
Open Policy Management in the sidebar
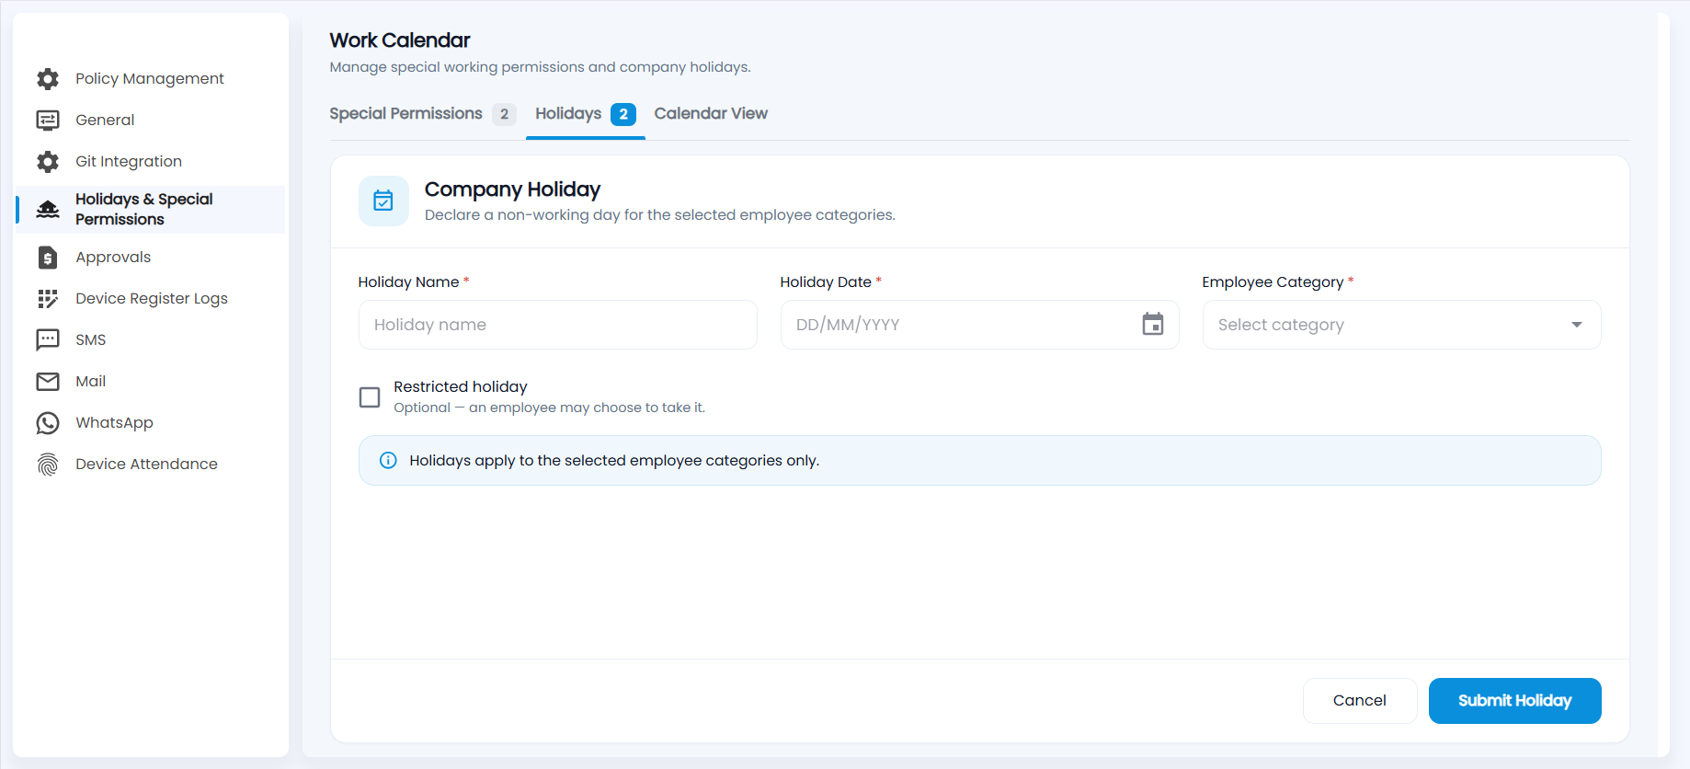[150, 79]
